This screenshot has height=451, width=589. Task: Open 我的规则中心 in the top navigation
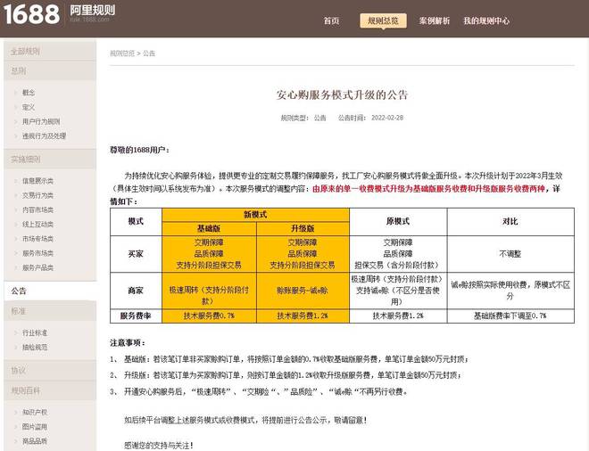click(486, 20)
